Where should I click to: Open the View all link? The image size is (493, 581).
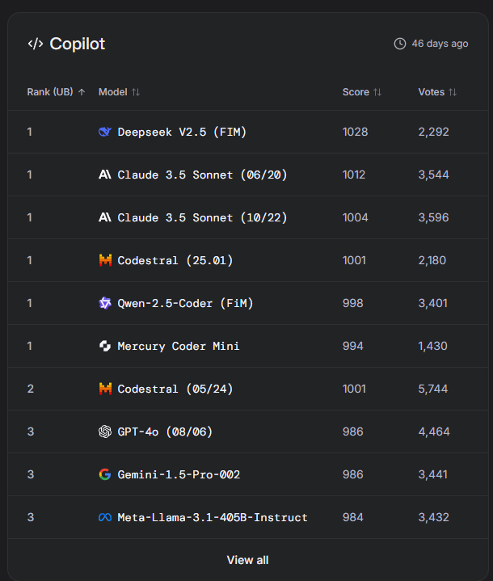click(x=247, y=560)
